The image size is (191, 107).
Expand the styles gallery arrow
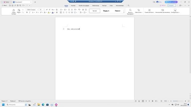[124, 12]
